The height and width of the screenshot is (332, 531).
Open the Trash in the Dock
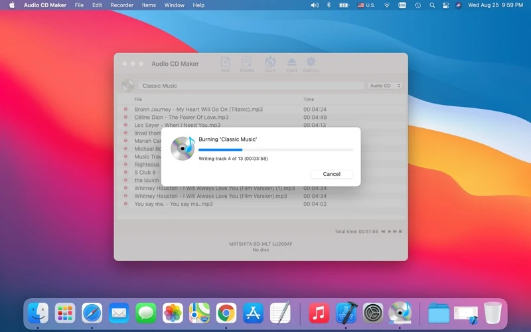coord(493,313)
